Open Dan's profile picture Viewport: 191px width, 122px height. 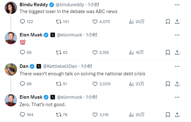pyautogui.click(x=11, y=69)
